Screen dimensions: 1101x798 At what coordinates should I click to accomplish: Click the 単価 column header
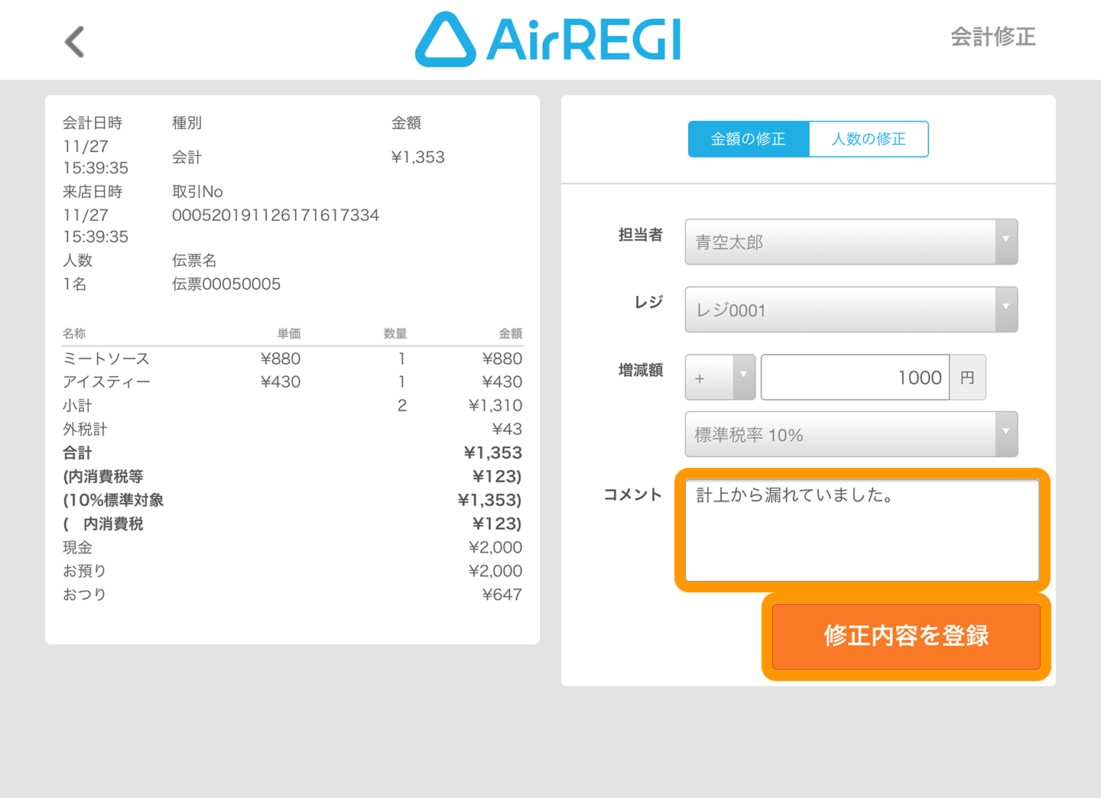coord(289,333)
